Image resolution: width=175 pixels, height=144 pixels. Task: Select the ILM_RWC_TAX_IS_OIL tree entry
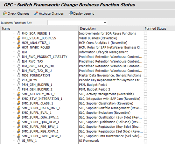coord(38,66)
